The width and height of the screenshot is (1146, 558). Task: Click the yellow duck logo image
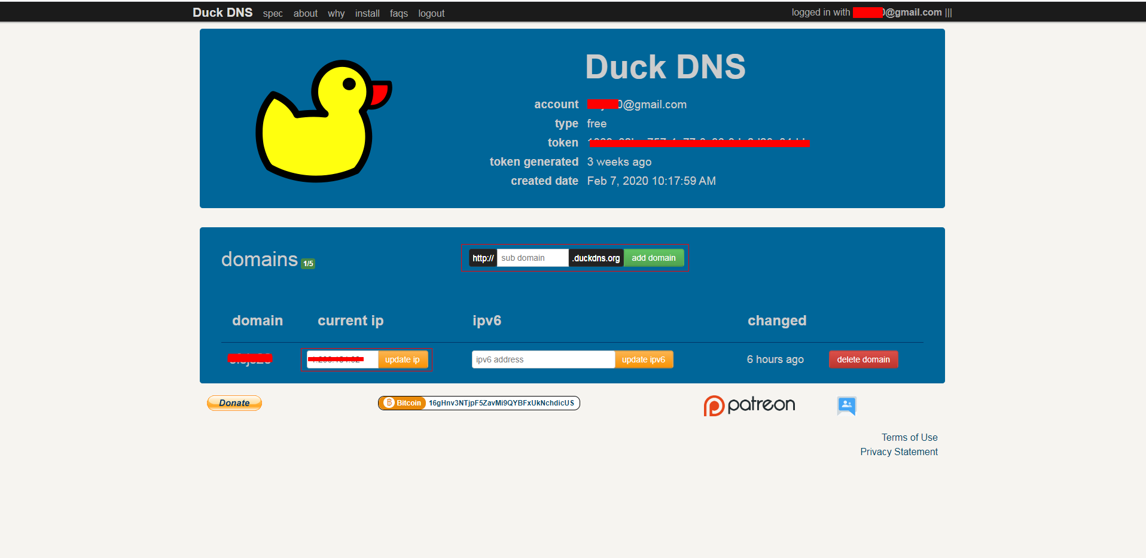pyautogui.click(x=324, y=120)
